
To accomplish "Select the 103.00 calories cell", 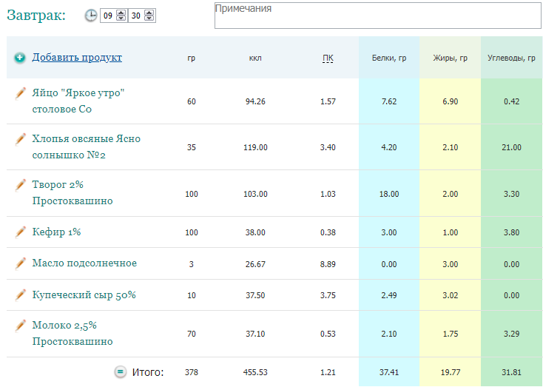I will (x=255, y=194).
